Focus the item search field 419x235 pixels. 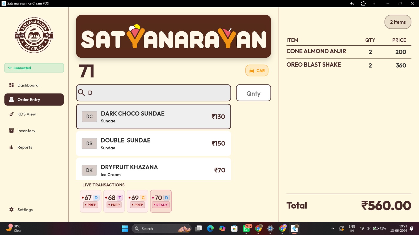(x=153, y=93)
